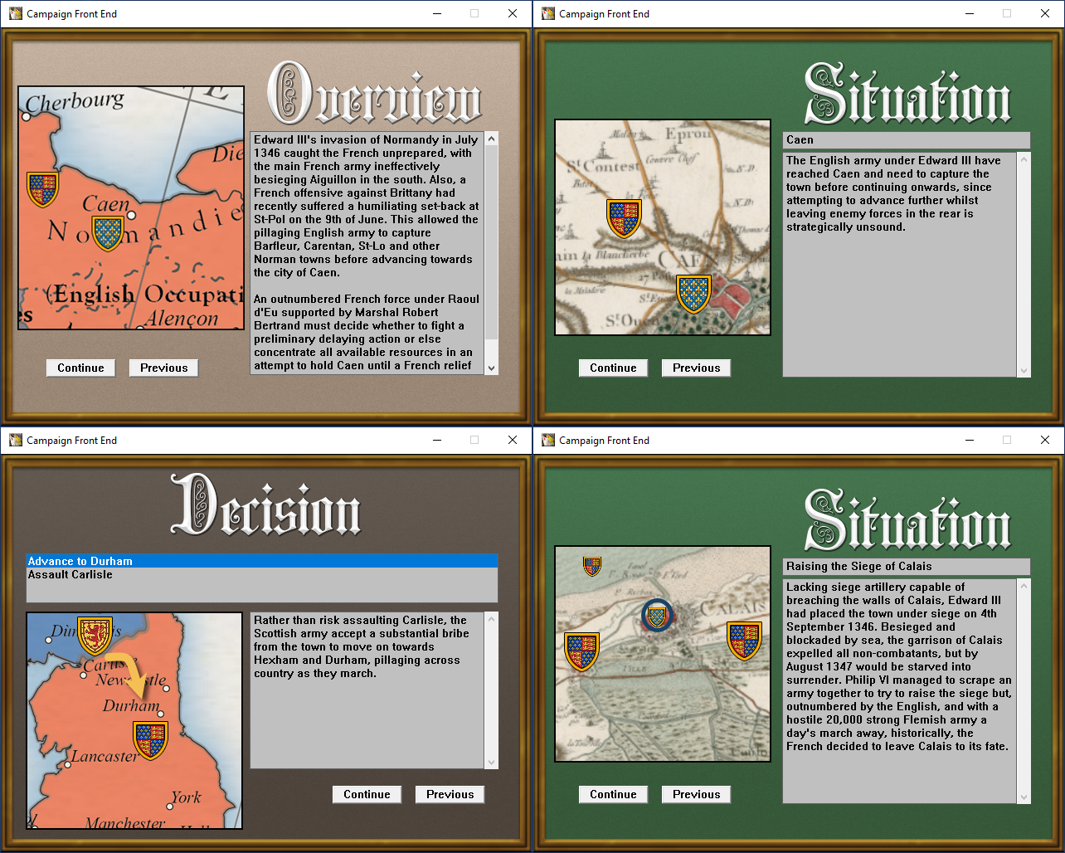Click Previous in the Overview window
Image resolution: width=1065 pixels, height=853 pixels.
(163, 368)
